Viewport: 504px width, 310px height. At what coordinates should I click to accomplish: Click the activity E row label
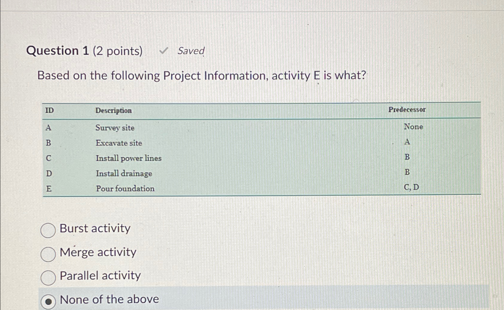click(x=49, y=189)
